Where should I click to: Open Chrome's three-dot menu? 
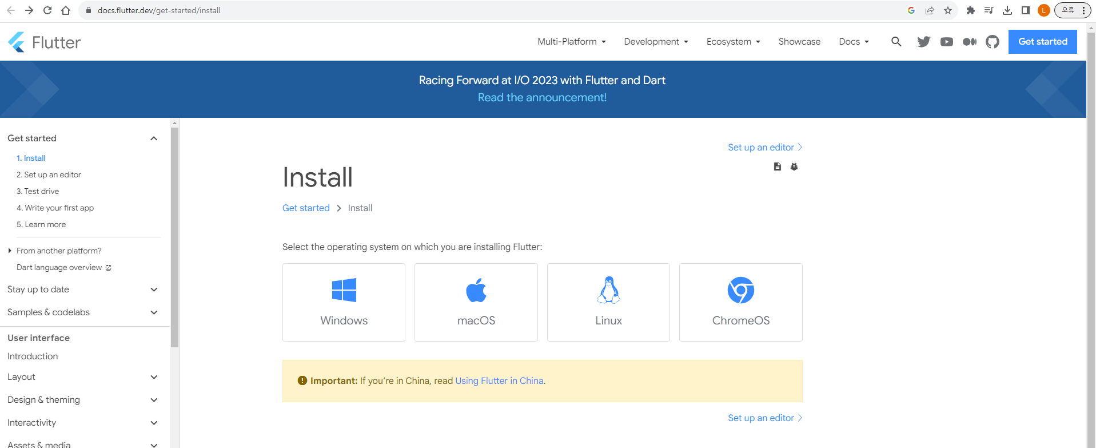coord(1083,10)
